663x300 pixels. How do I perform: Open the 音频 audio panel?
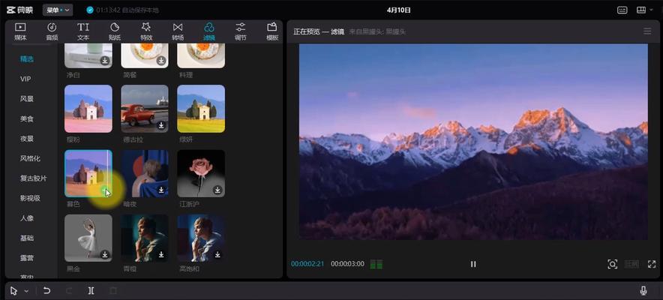tap(52, 31)
